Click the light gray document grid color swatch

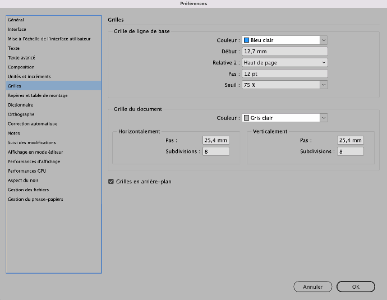pyautogui.click(x=246, y=118)
